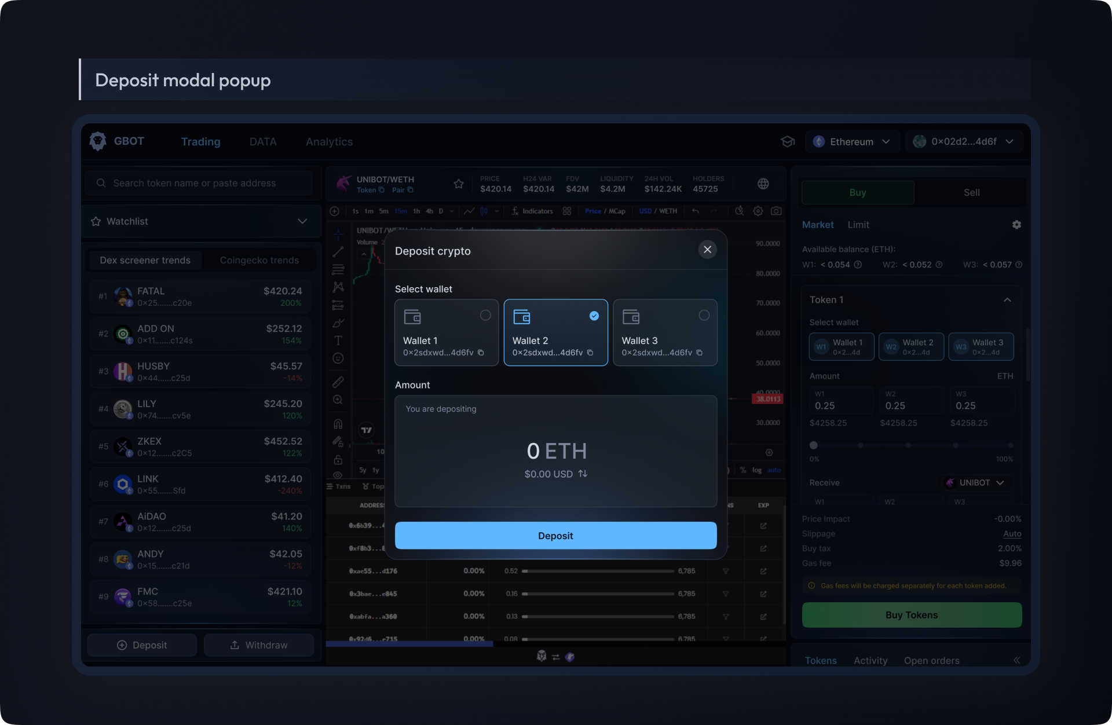
Task: Favorite UNIBOT/WETH with star icon
Action: point(459,184)
